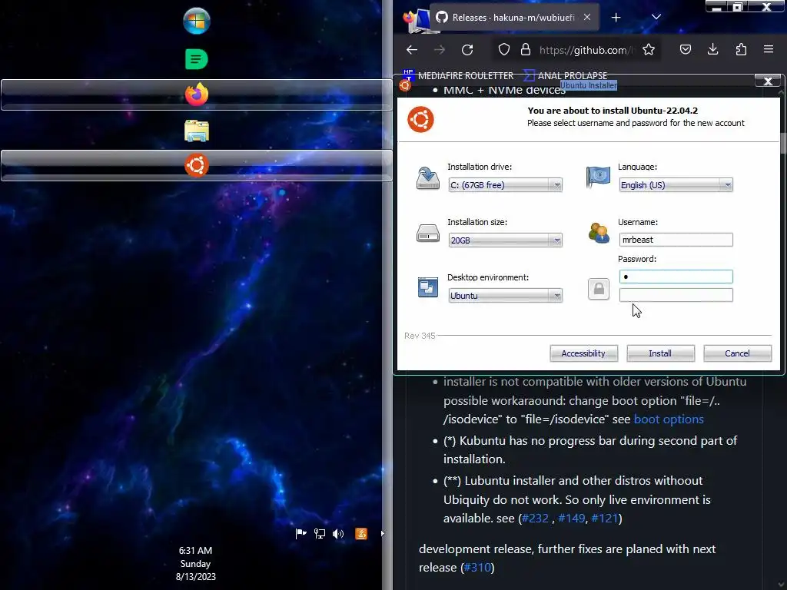Click the language flag icon
Screen dimensions: 787x590
(598, 177)
